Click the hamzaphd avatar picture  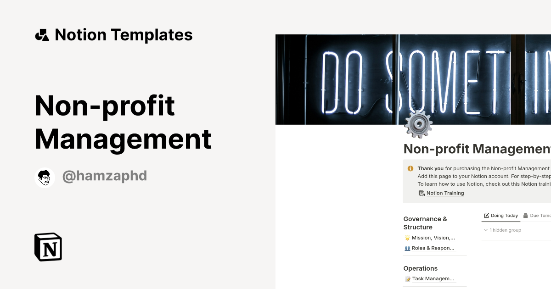coord(45,178)
